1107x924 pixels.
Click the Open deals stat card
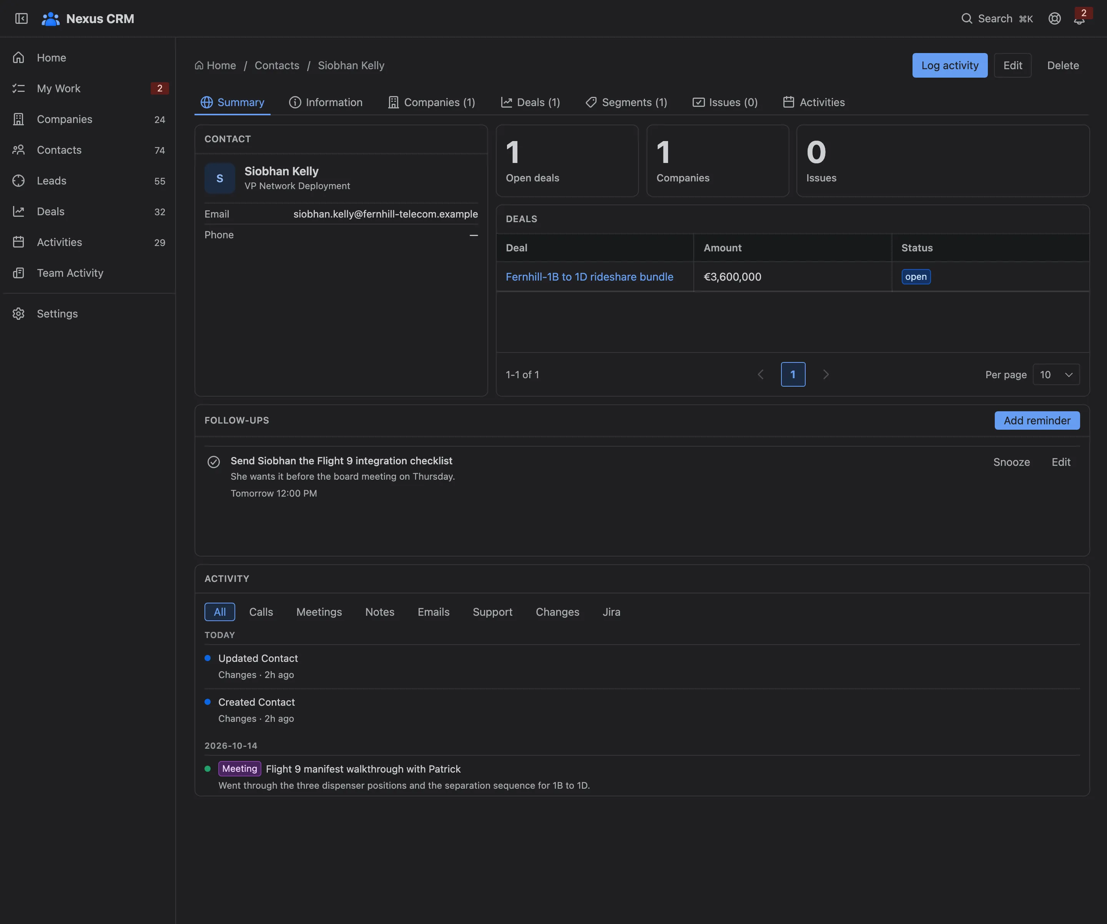[567, 161]
